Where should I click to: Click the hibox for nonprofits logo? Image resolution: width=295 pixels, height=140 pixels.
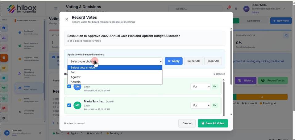tap(22, 9)
